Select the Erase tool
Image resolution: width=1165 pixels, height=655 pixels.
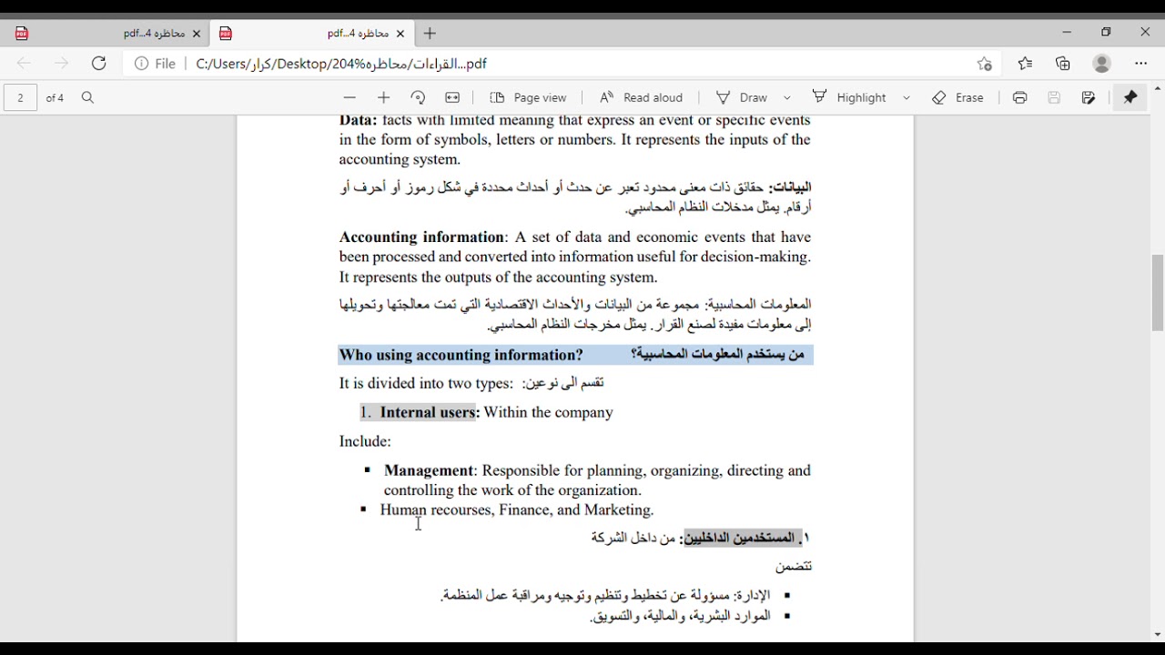[x=958, y=97]
